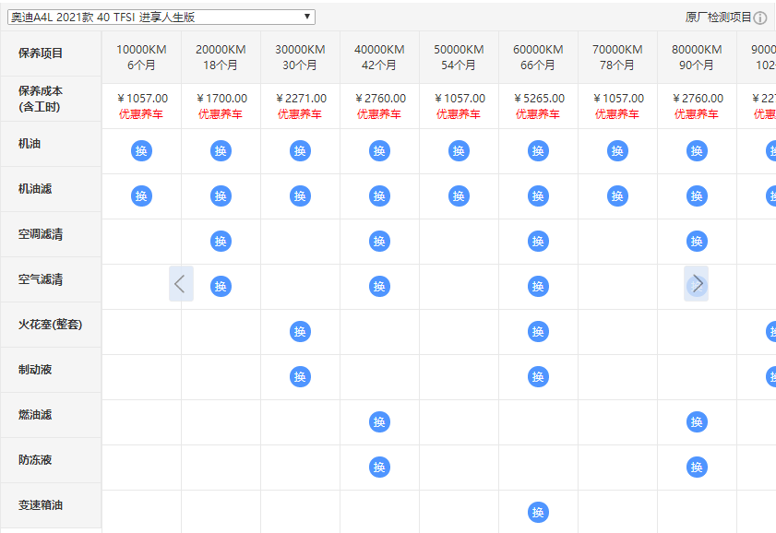Click 火花塞 换 icon at 30000KM
The width and height of the screenshot is (776, 533).
[x=301, y=332]
